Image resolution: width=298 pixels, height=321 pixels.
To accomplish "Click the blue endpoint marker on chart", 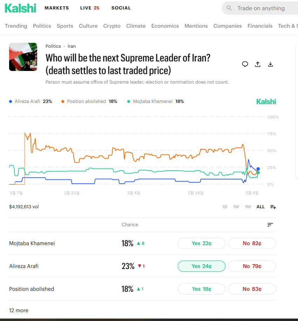I will 258,169.
